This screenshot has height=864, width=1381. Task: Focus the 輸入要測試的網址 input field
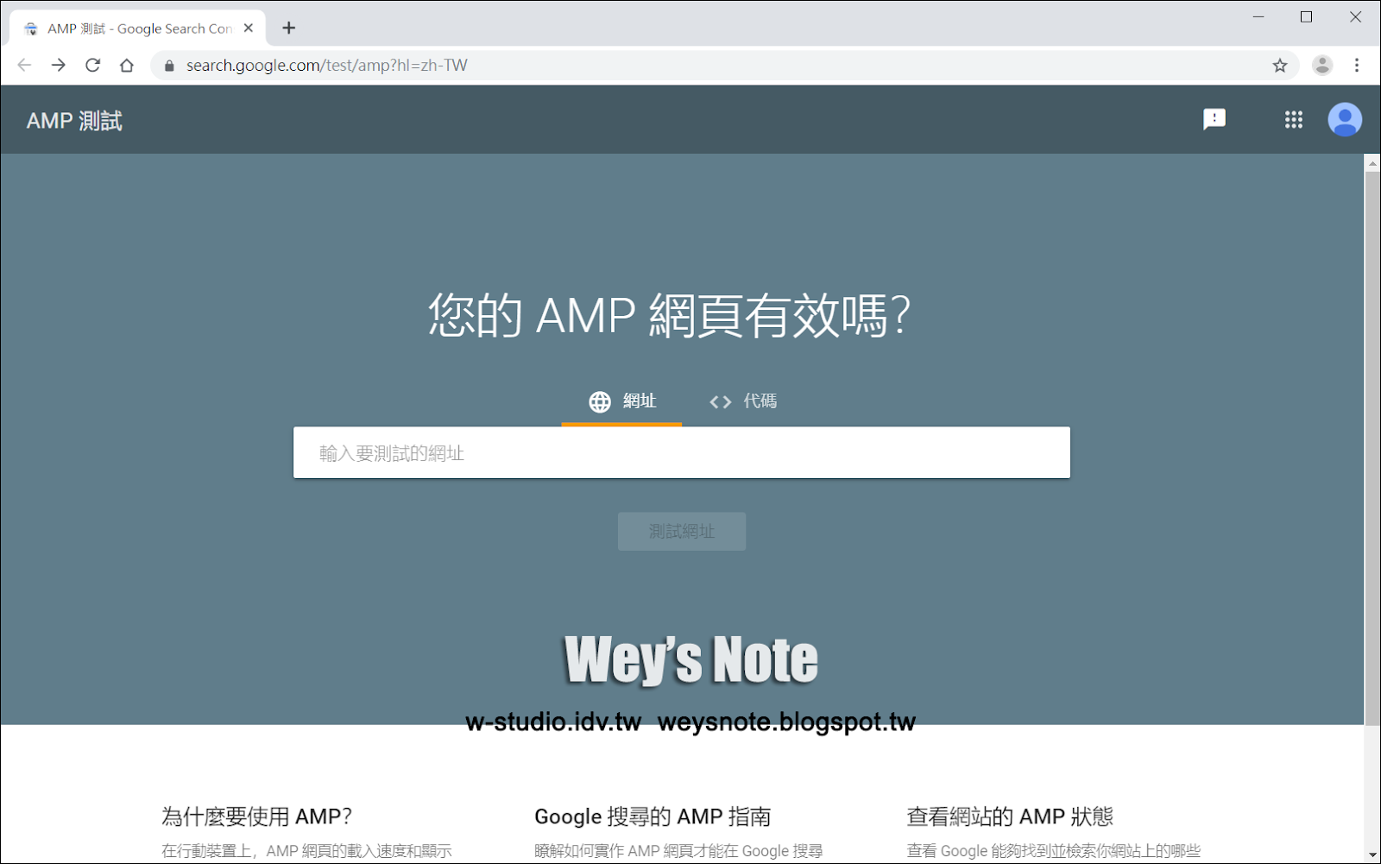click(682, 452)
